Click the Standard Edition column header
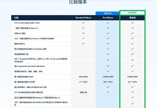 click(x=83, y=18)
